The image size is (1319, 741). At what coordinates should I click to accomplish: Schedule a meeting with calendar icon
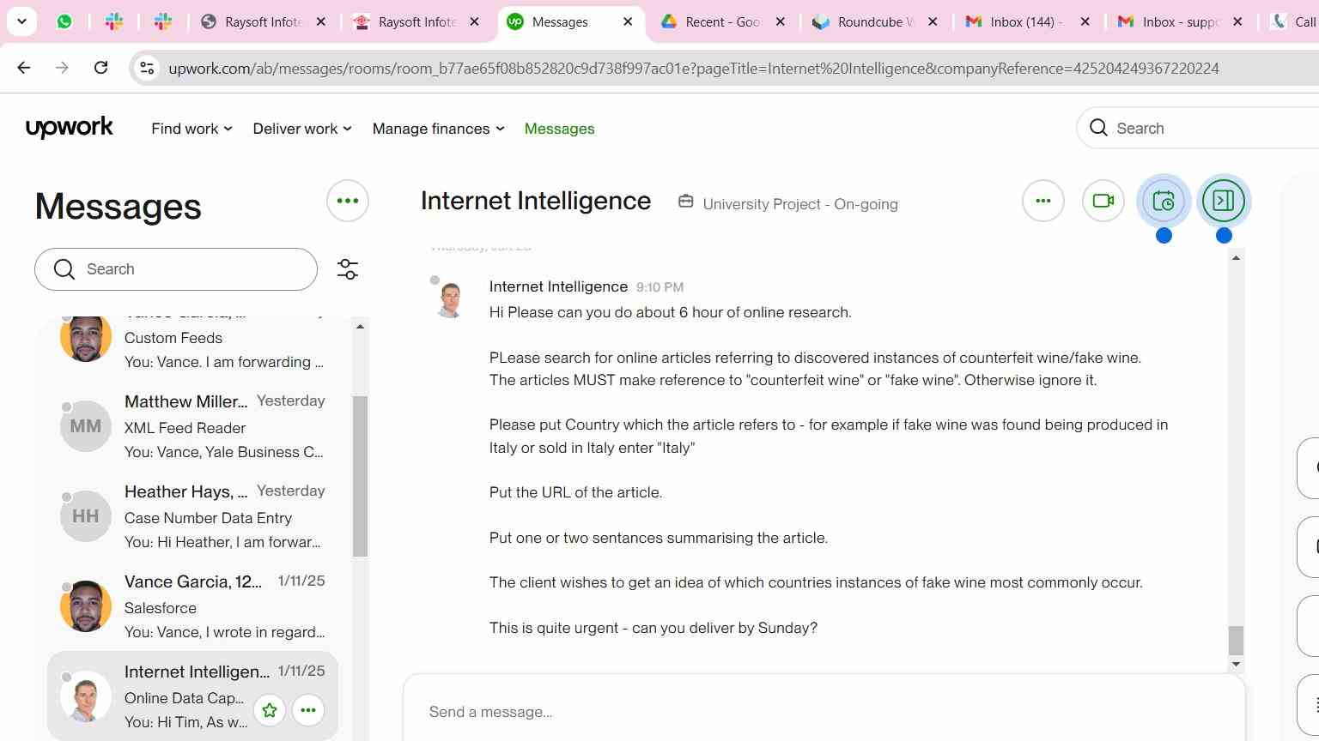point(1164,201)
